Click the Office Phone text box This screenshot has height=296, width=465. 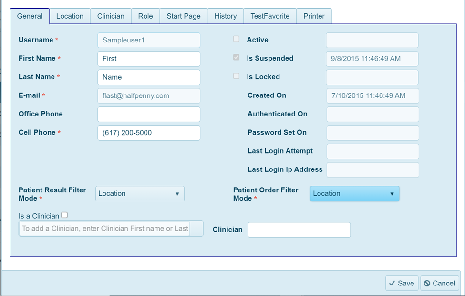(x=149, y=114)
